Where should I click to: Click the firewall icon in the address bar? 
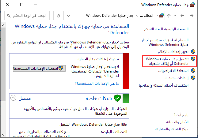(x=162, y=16)
